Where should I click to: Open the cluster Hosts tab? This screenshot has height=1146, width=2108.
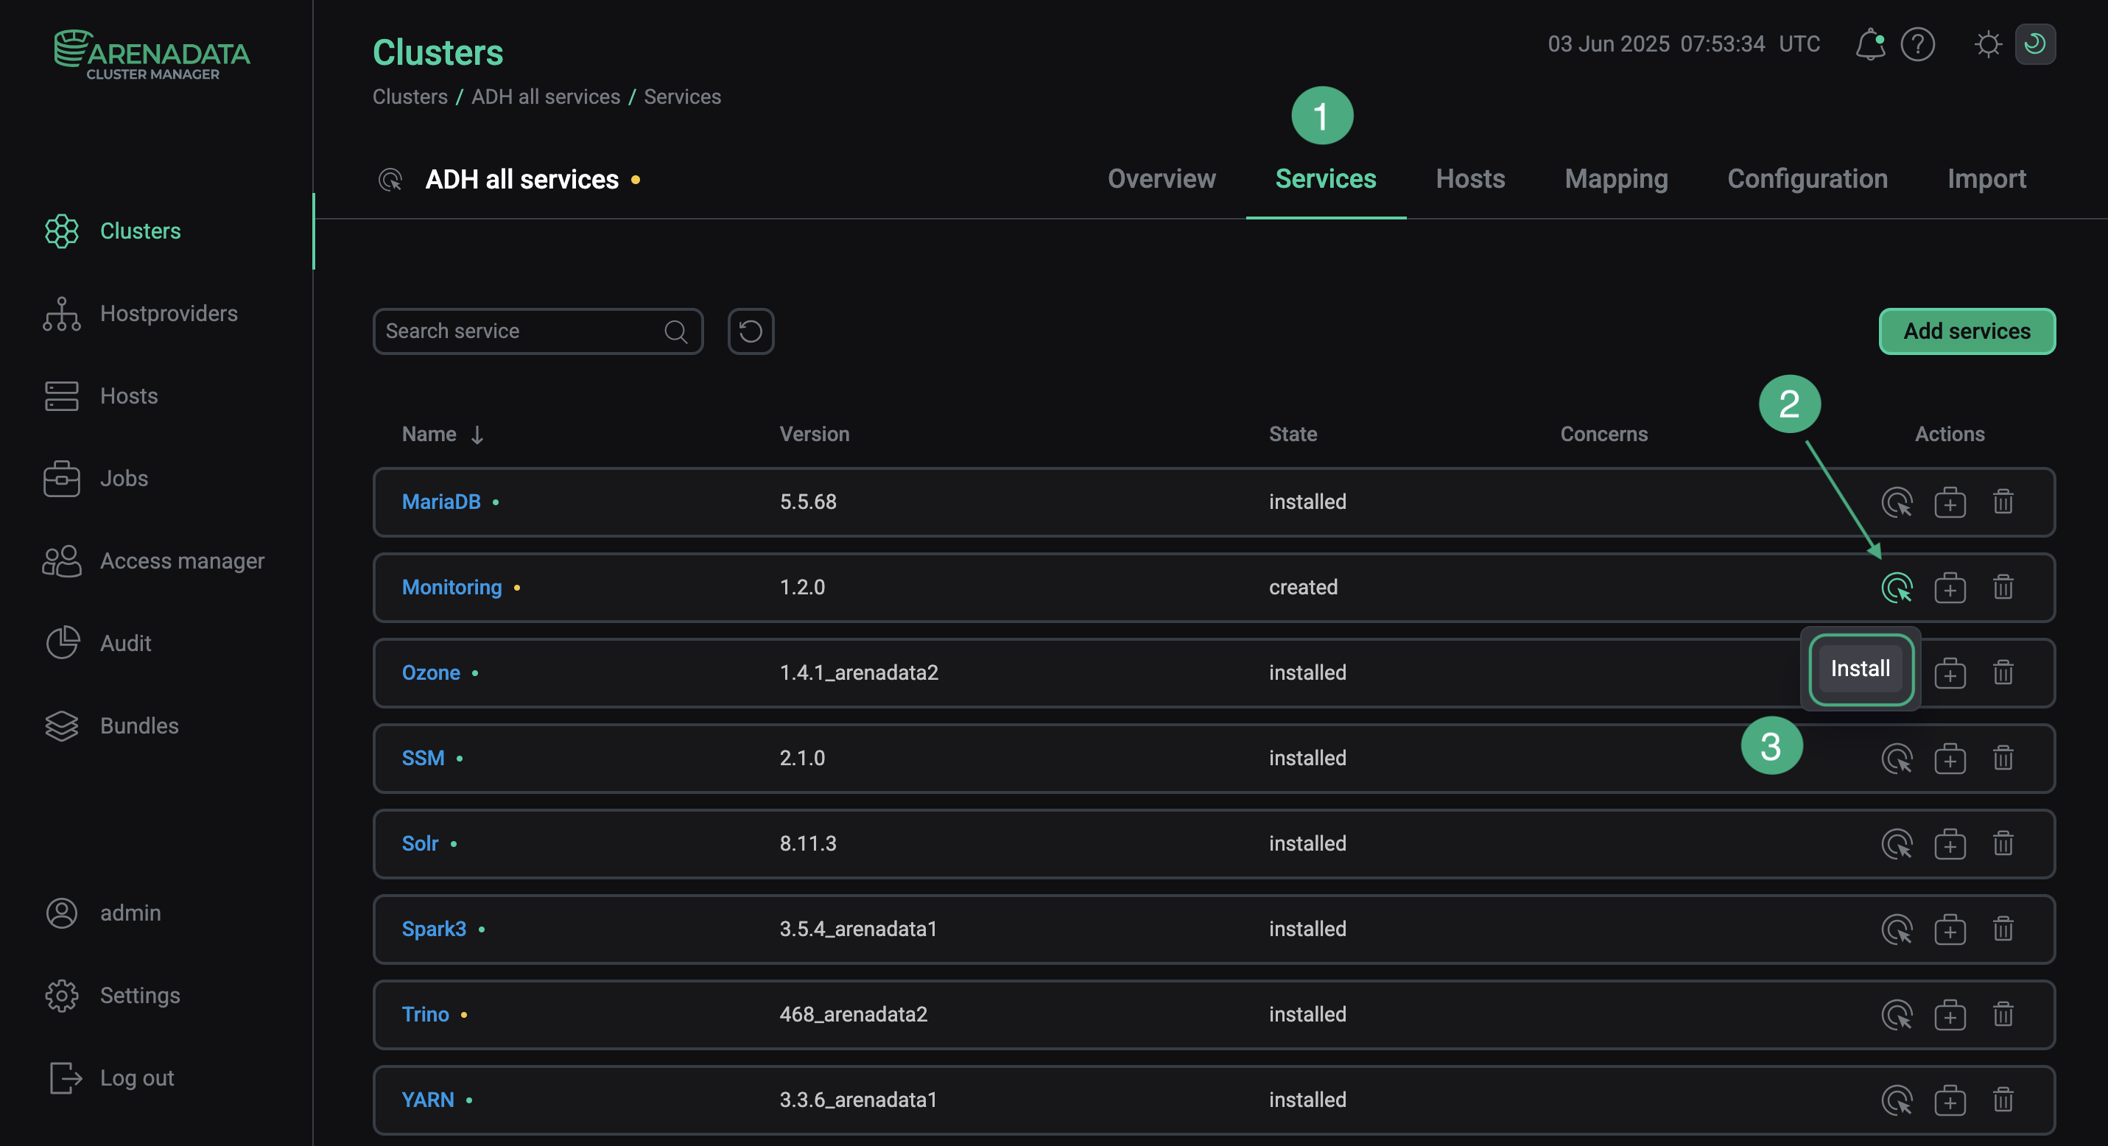tap(1471, 179)
